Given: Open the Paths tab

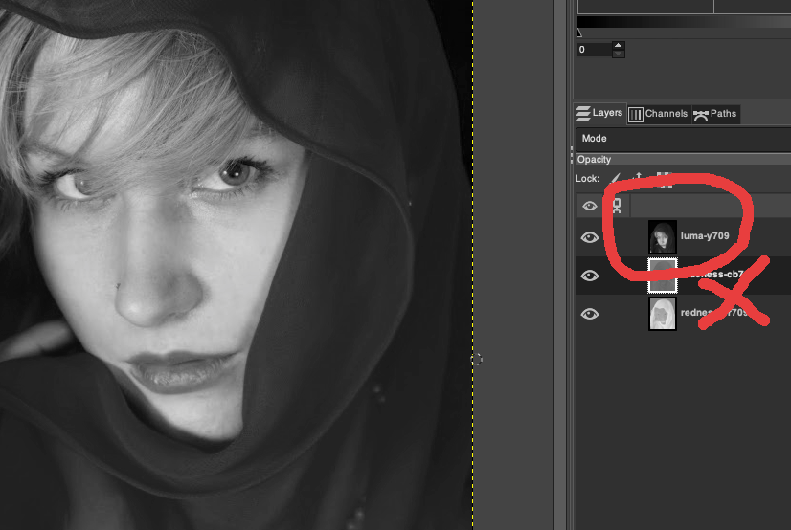Looking at the screenshot, I should (x=714, y=114).
